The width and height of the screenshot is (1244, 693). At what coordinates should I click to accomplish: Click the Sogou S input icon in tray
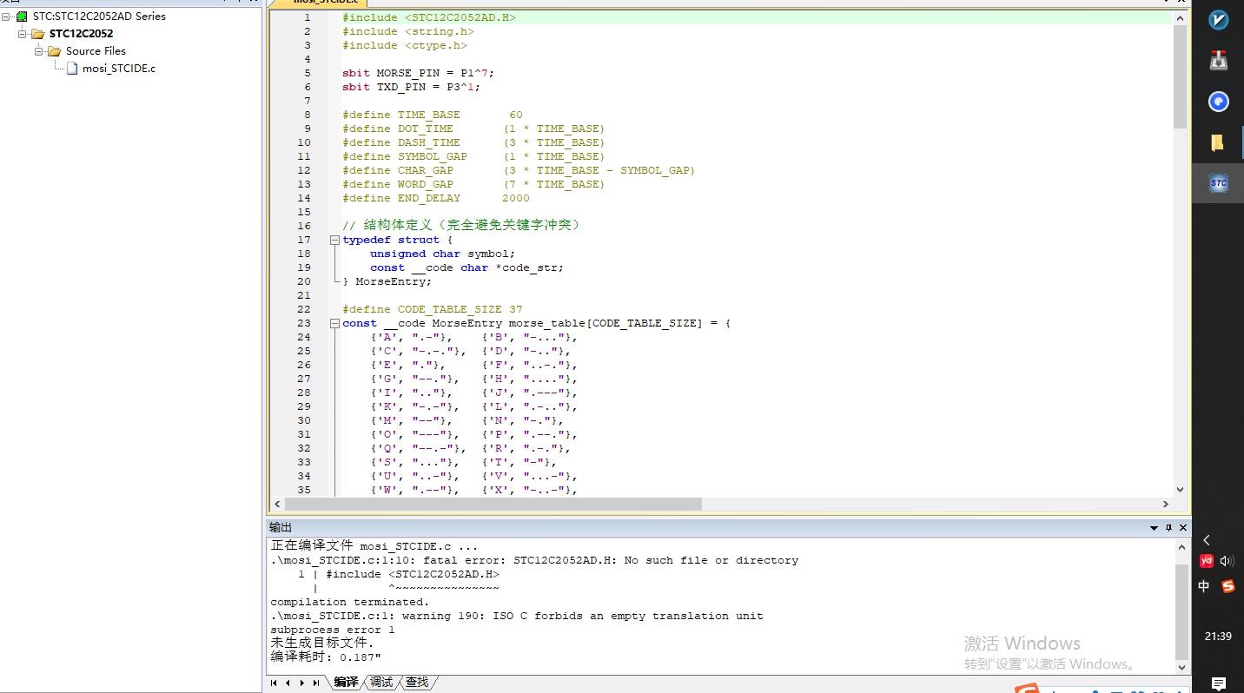[x=1227, y=586]
